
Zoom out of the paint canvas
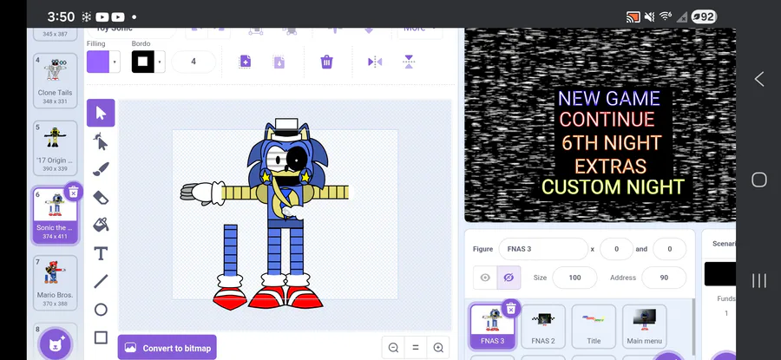(x=393, y=348)
